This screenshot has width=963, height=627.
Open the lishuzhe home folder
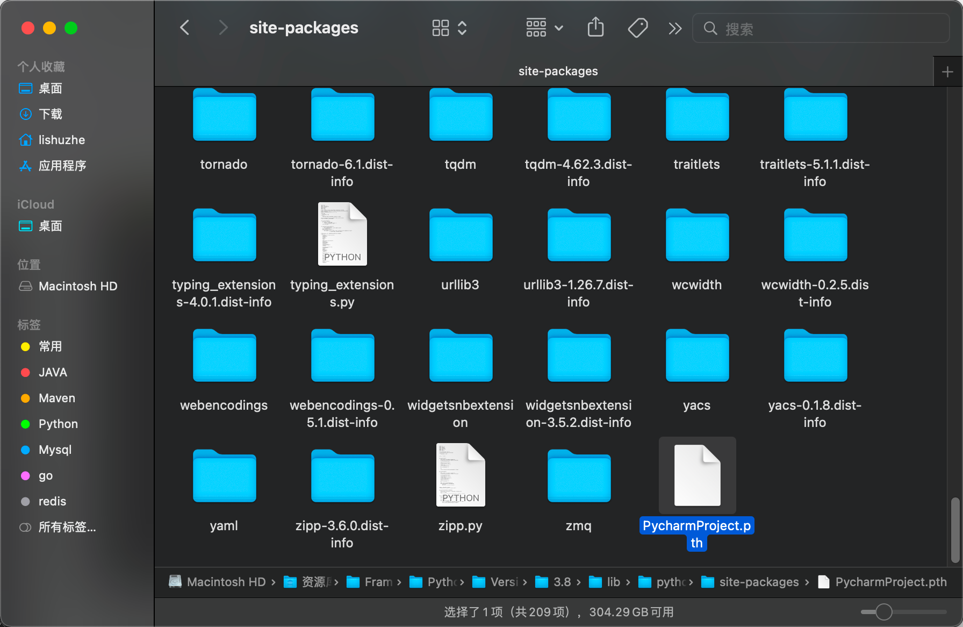point(62,140)
